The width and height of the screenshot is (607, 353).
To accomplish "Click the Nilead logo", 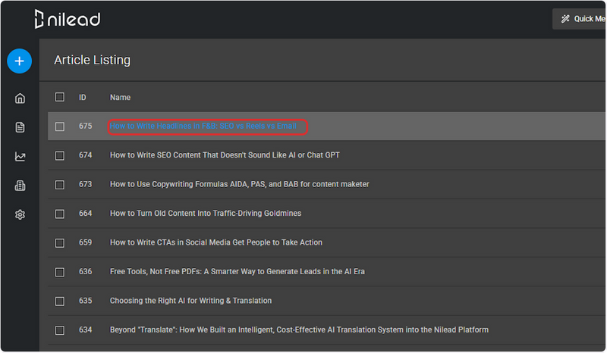I will [68, 19].
